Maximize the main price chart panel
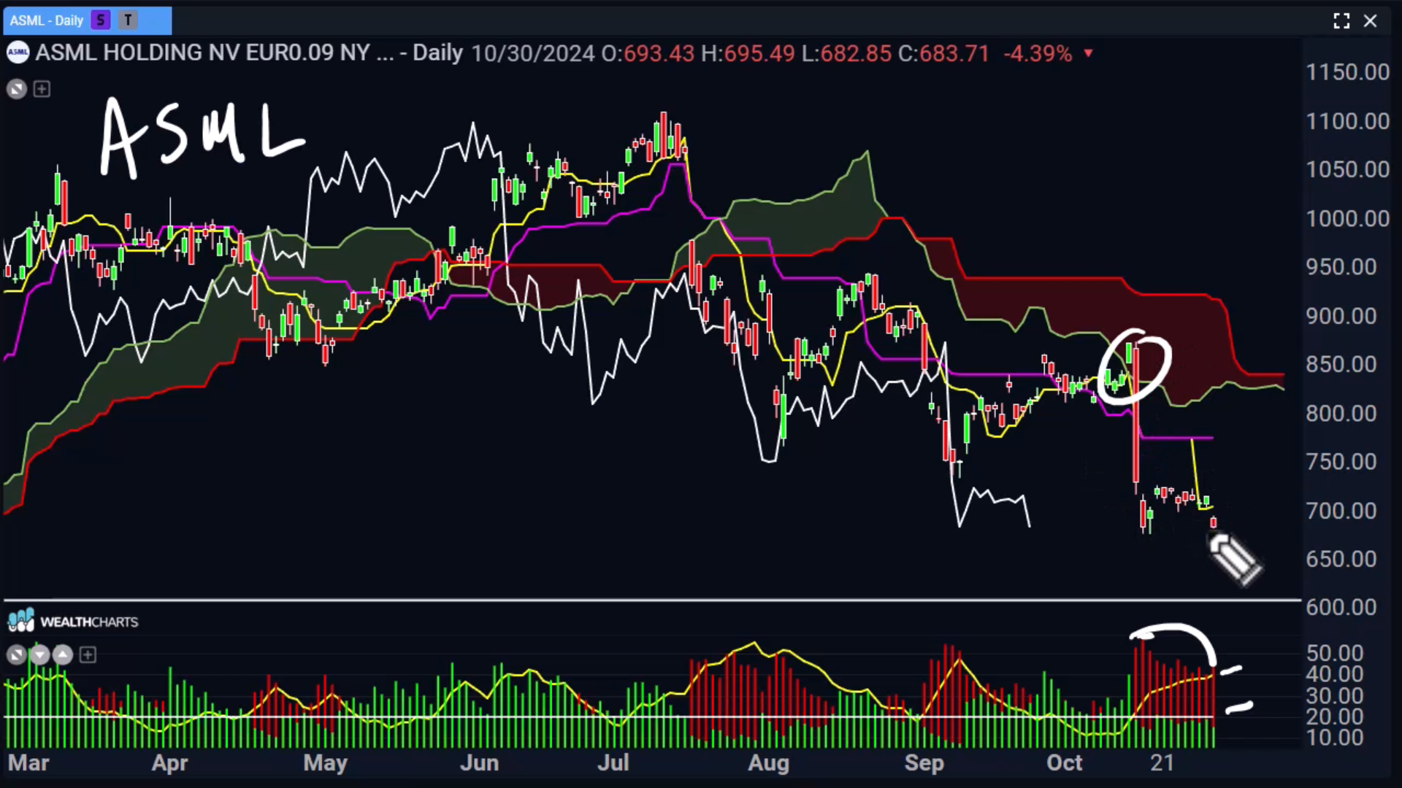 pyautogui.click(x=17, y=89)
